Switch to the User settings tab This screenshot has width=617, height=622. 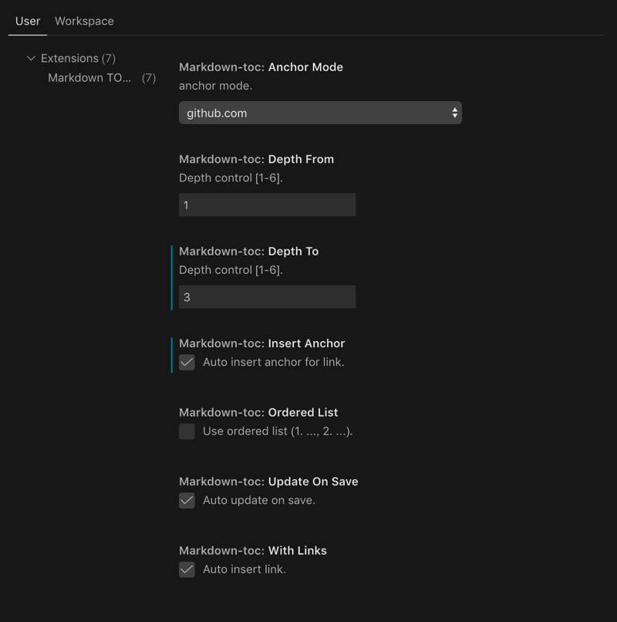[x=25, y=21]
